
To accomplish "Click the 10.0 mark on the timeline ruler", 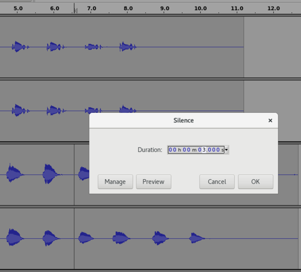I will [x=200, y=9].
